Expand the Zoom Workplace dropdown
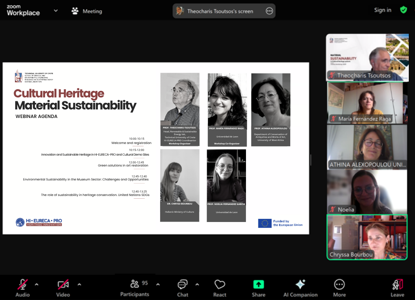The height and width of the screenshot is (300, 415). (x=56, y=10)
